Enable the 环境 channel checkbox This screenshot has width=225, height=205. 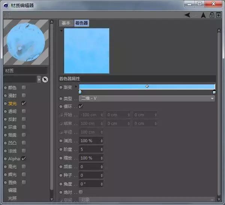[x=24, y=127]
